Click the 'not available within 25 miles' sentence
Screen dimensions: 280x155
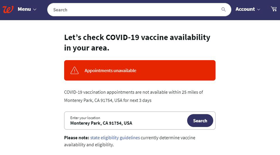click(x=134, y=92)
